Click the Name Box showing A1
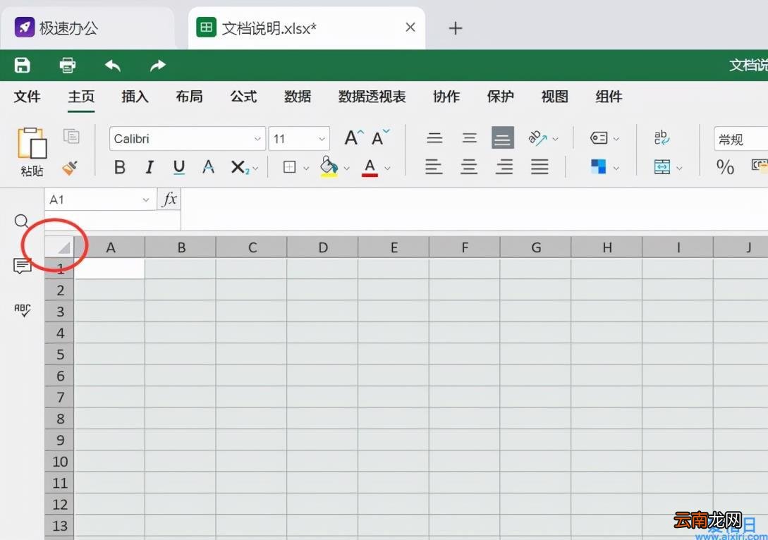The height and width of the screenshot is (540, 768). point(100,200)
